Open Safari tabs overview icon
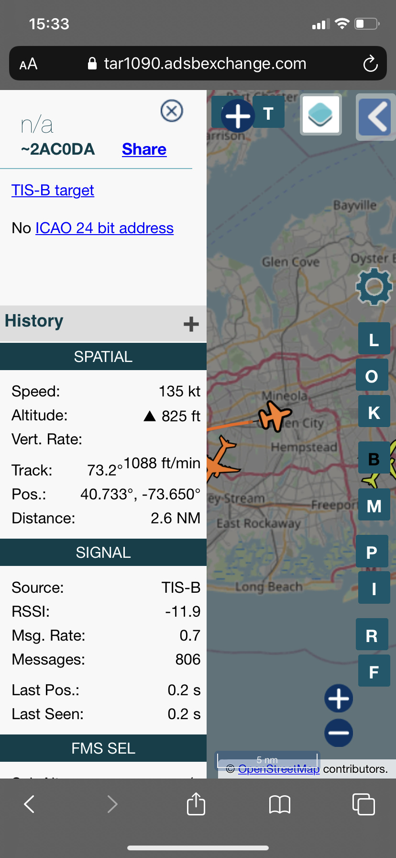Viewport: 396px width, 858px height. [363, 804]
